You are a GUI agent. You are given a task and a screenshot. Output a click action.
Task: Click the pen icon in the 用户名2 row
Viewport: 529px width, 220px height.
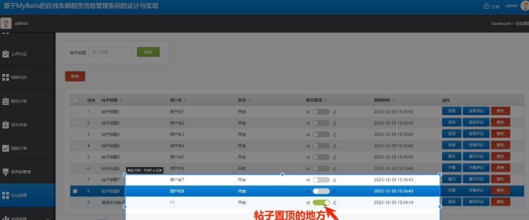tap(335, 123)
